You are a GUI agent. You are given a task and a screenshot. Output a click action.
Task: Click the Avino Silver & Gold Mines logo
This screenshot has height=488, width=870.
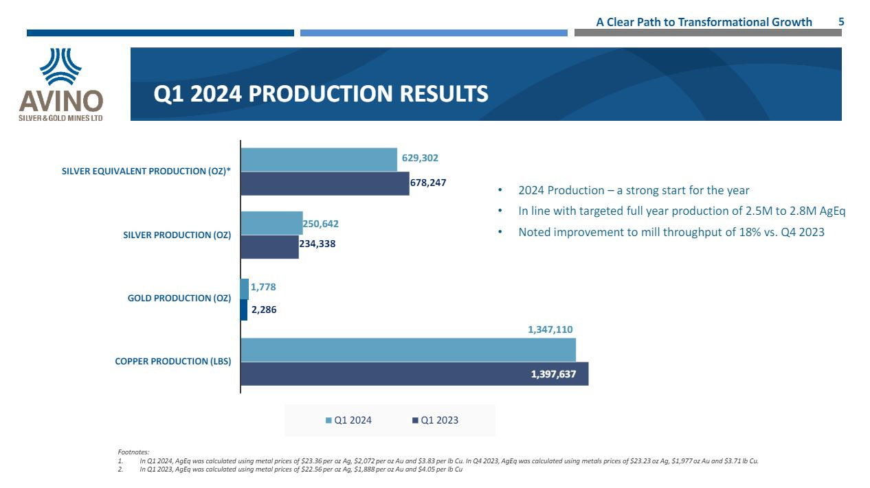[x=61, y=84]
